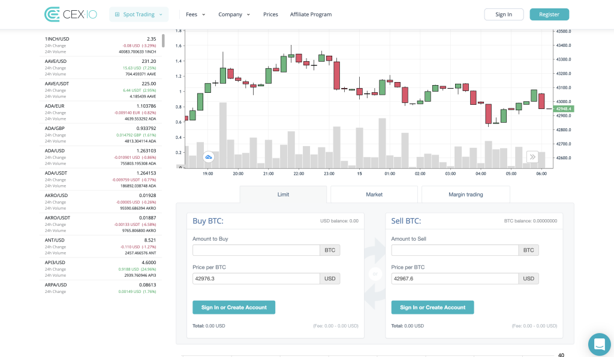Select the AKRO/USD trading pair

click(100, 201)
